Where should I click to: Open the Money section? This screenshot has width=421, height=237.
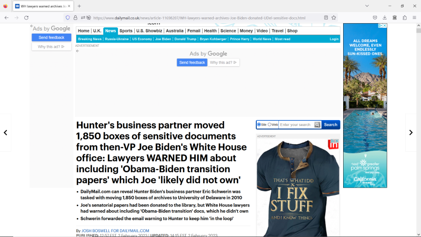pyautogui.click(x=246, y=31)
